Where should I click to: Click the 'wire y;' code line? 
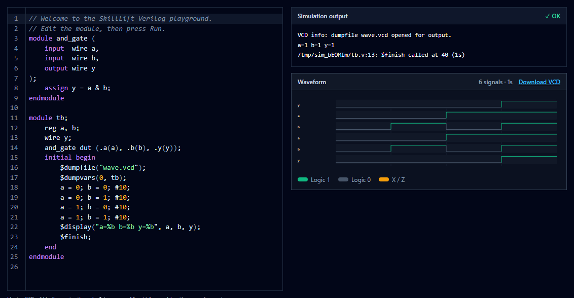(x=58, y=138)
